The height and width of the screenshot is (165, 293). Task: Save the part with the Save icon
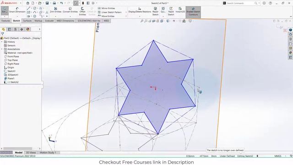[47, 3]
